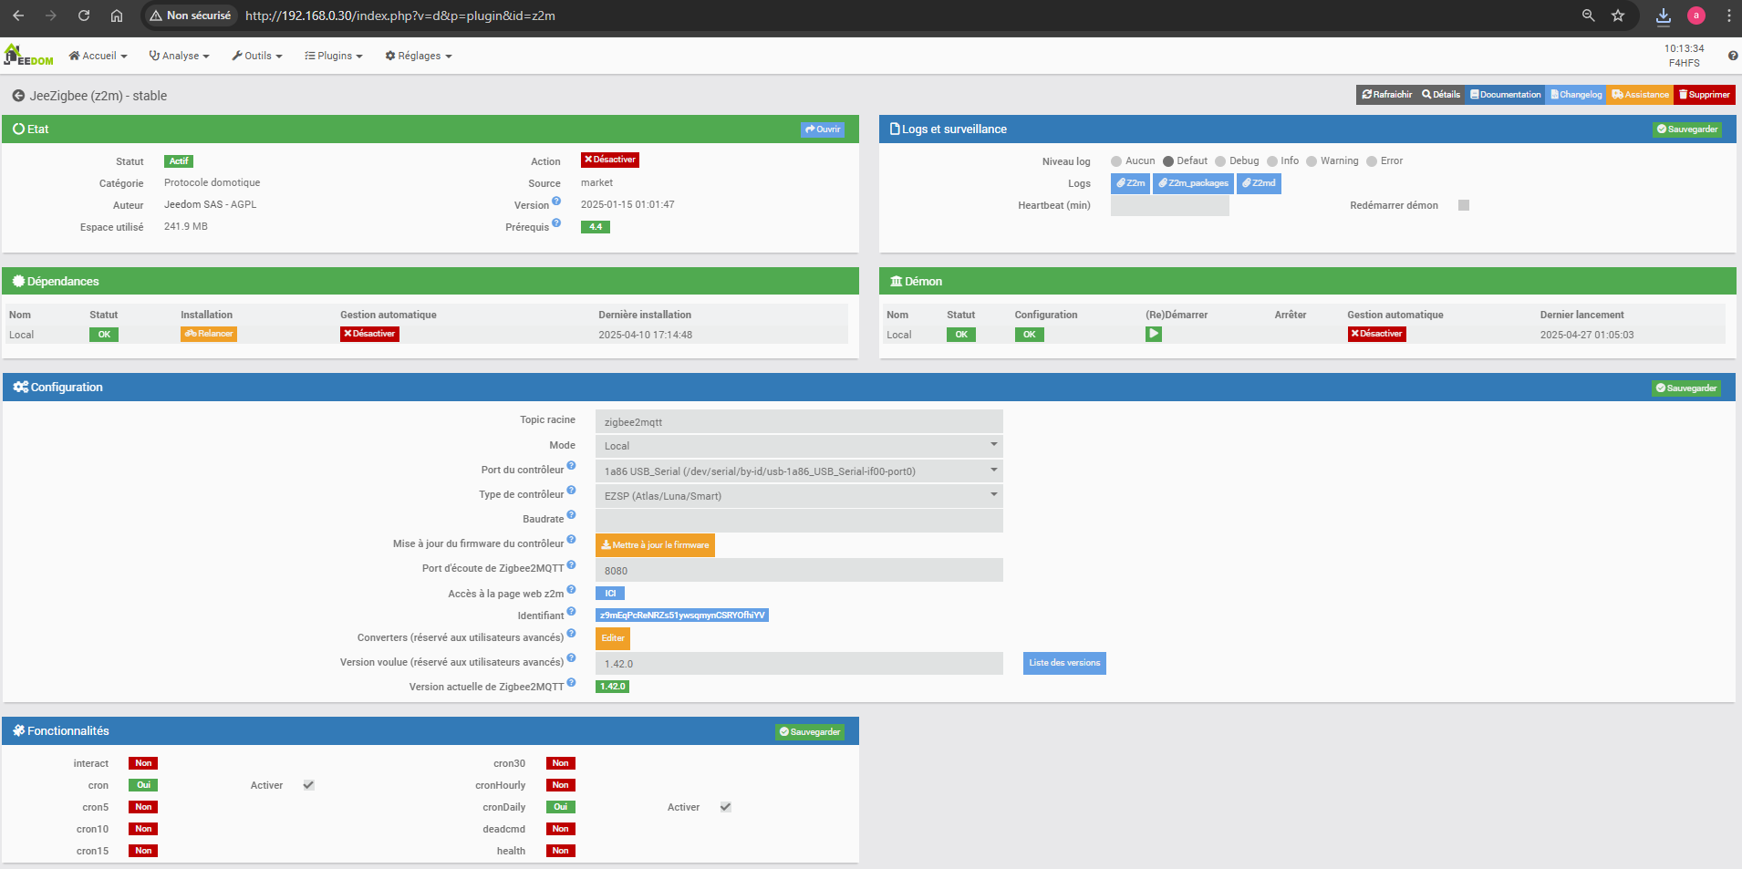Click the Détails button

pos(1441,95)
